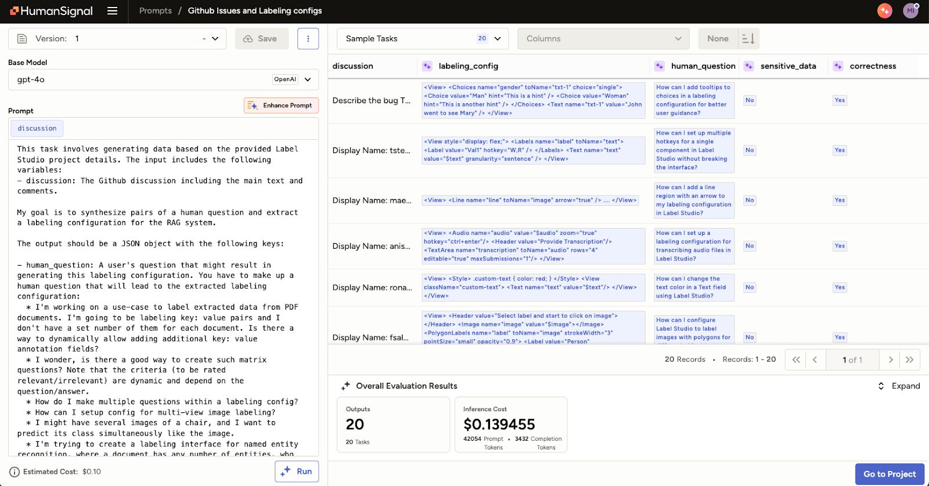Go to the previous page of records
This screenshot has height=486, width=929.
point(815,360)
